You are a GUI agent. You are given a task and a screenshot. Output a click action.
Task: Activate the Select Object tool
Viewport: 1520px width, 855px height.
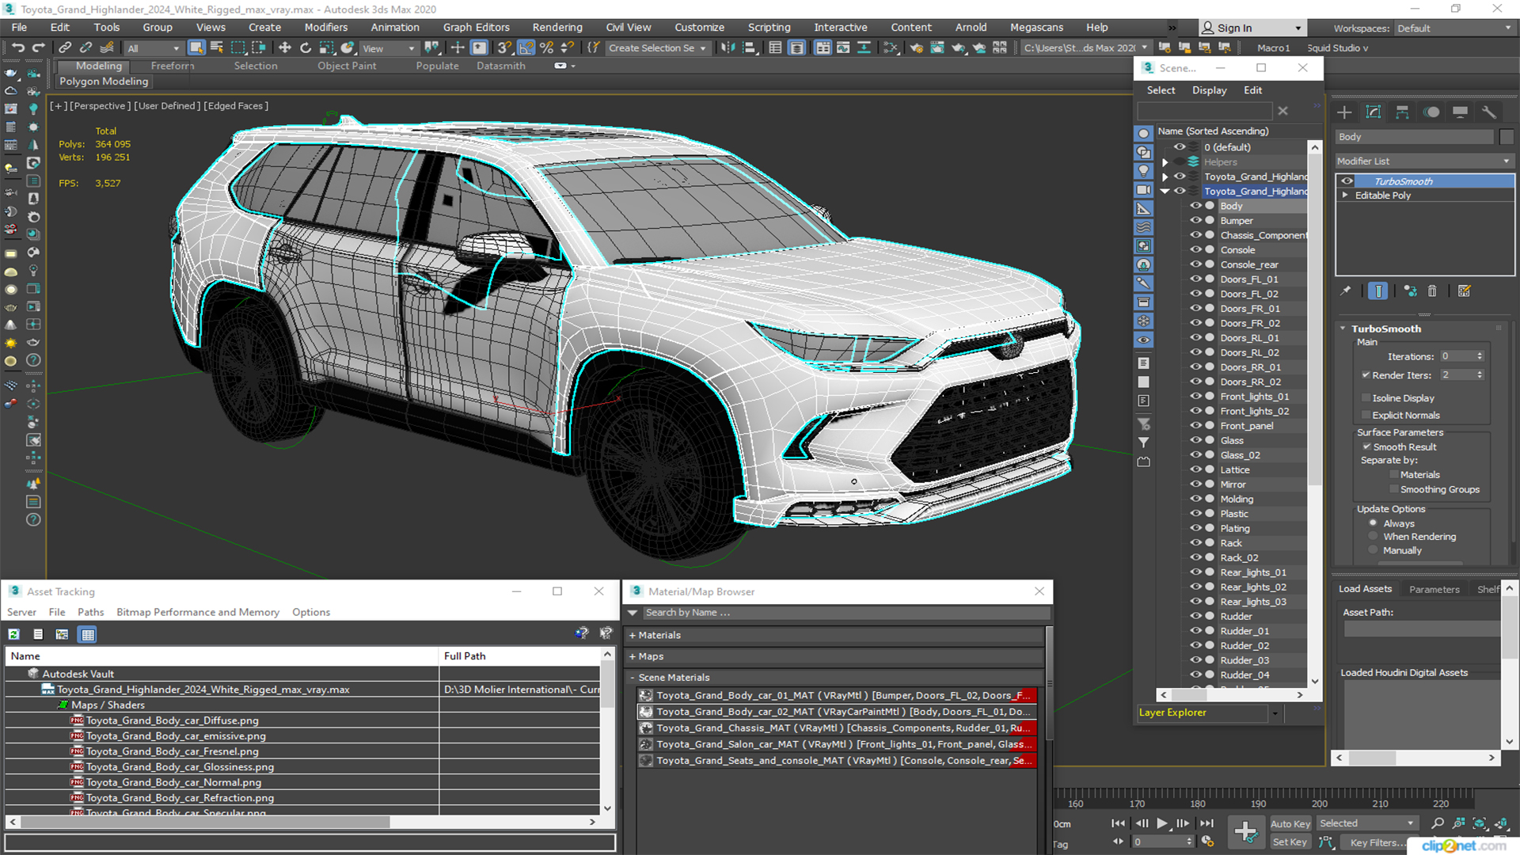coord(196,48)
